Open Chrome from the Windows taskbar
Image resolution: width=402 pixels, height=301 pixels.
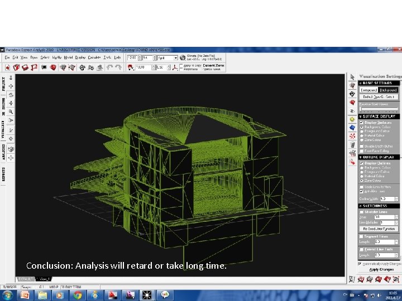(78, 295)
